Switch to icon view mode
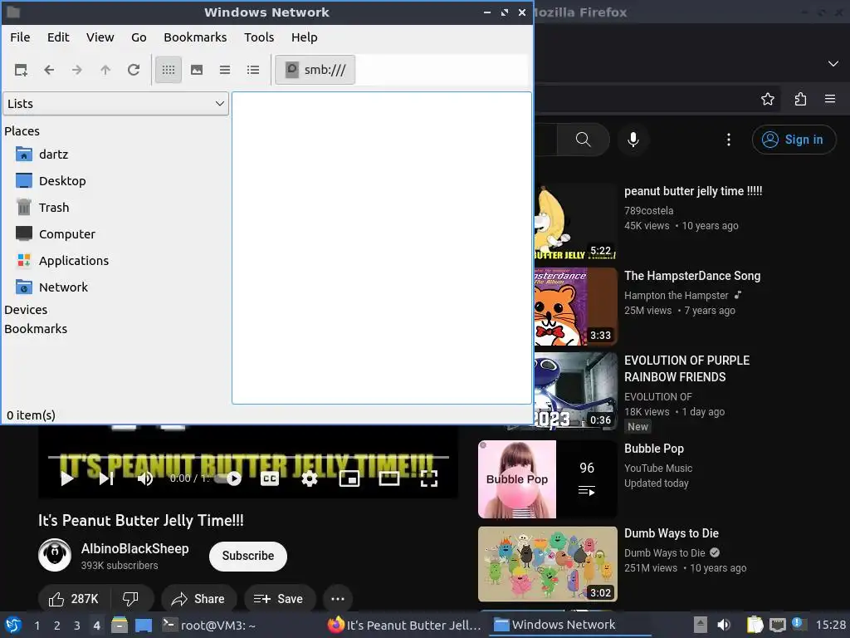The height and width of the screenshot is (638, 850). (169, 70)
